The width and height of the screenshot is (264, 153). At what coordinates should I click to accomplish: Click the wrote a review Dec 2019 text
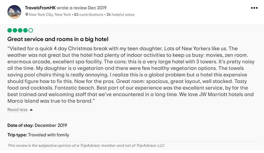82,8
